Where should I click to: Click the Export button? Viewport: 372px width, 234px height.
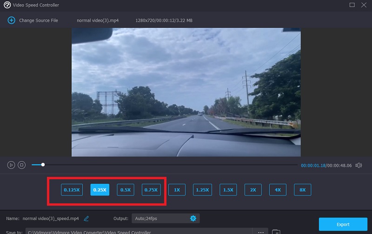[343, 224]
